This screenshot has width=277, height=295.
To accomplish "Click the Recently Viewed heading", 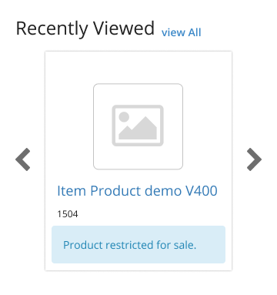I will (85, 28).
